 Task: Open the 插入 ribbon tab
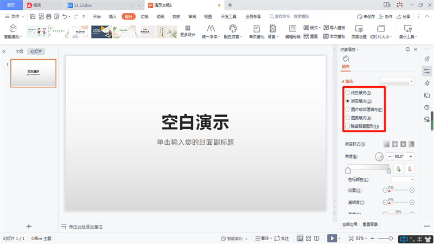click(113, 17)
